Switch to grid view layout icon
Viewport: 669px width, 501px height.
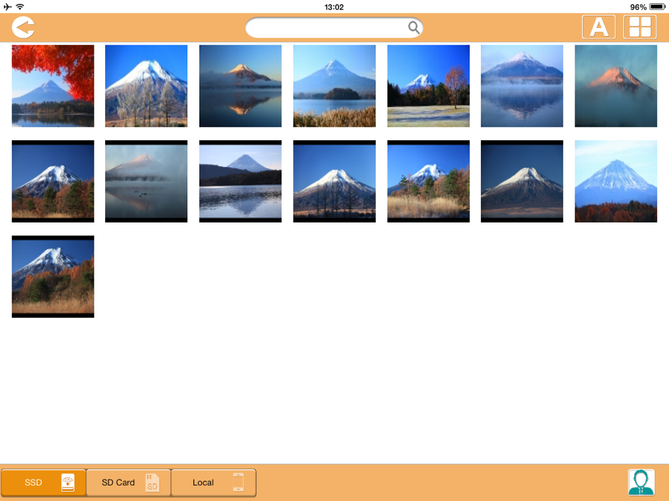pos(640,27)
